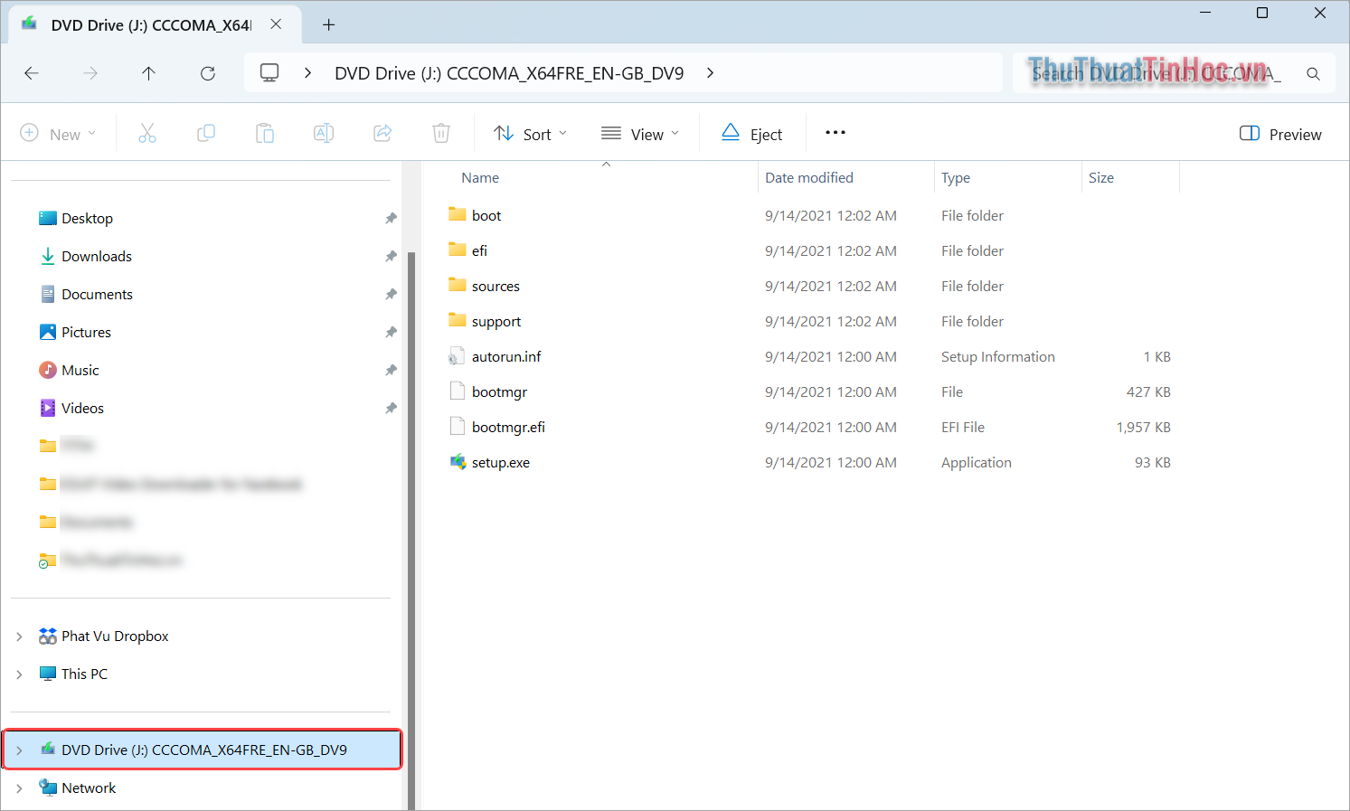Image resolution: width=1350 pixels, height=811 pixels.
Task: Select Network in the navigation pane
Action: [89, 788]
